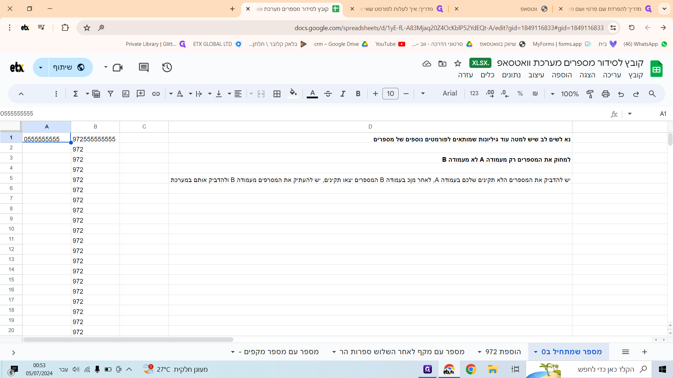The image size is (673, 378).
Task: Expand the share button dropdown arrow
Action: 41,67
